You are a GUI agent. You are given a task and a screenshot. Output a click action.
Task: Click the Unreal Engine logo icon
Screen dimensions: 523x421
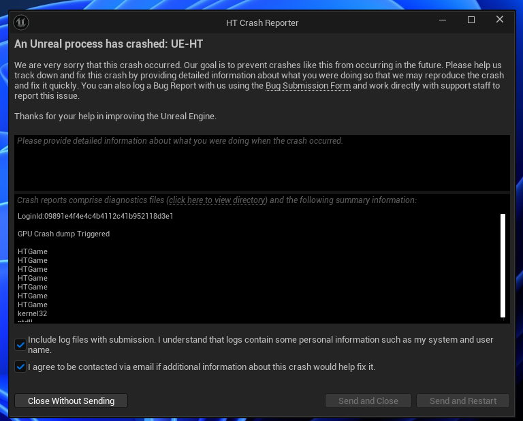[21, 22]
